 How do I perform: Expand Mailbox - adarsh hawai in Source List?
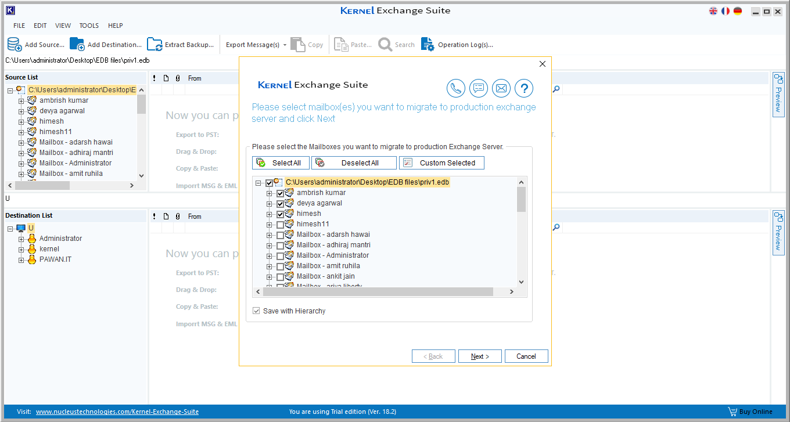point(21,143)
